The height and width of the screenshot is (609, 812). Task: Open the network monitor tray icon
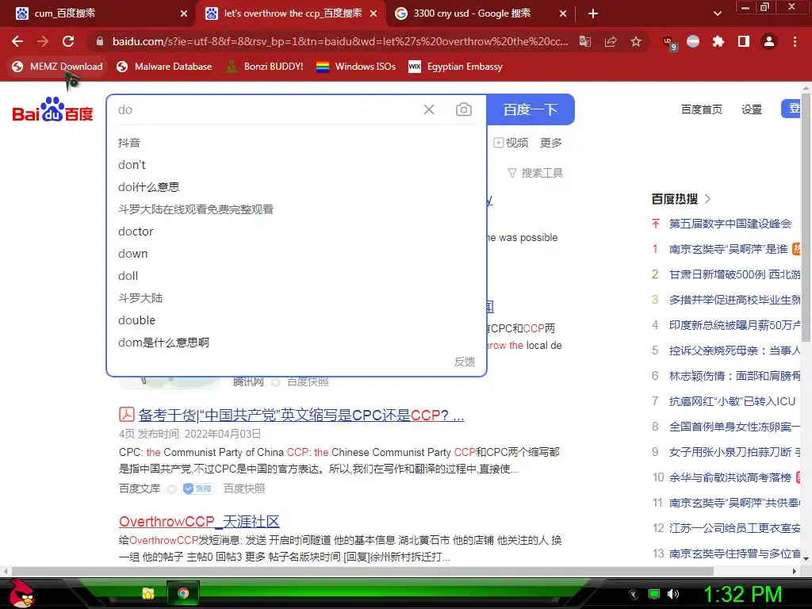click(x=654, y=594)
